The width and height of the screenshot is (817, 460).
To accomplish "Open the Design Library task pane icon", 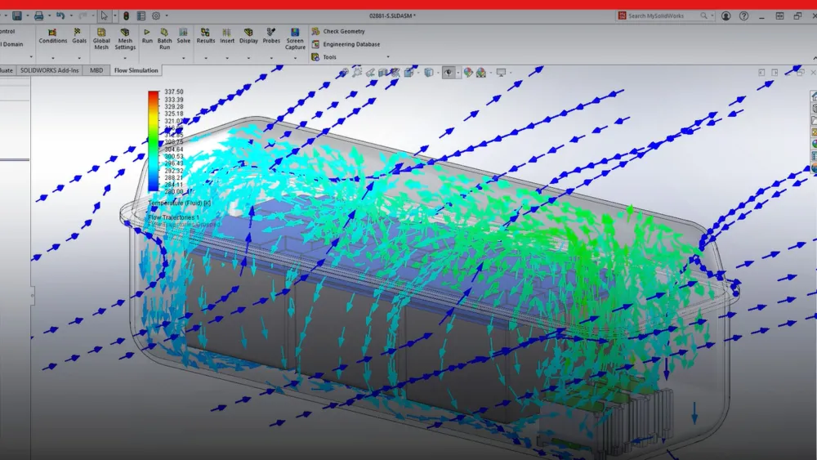I will pyautogui.click(x=814, y=109).
